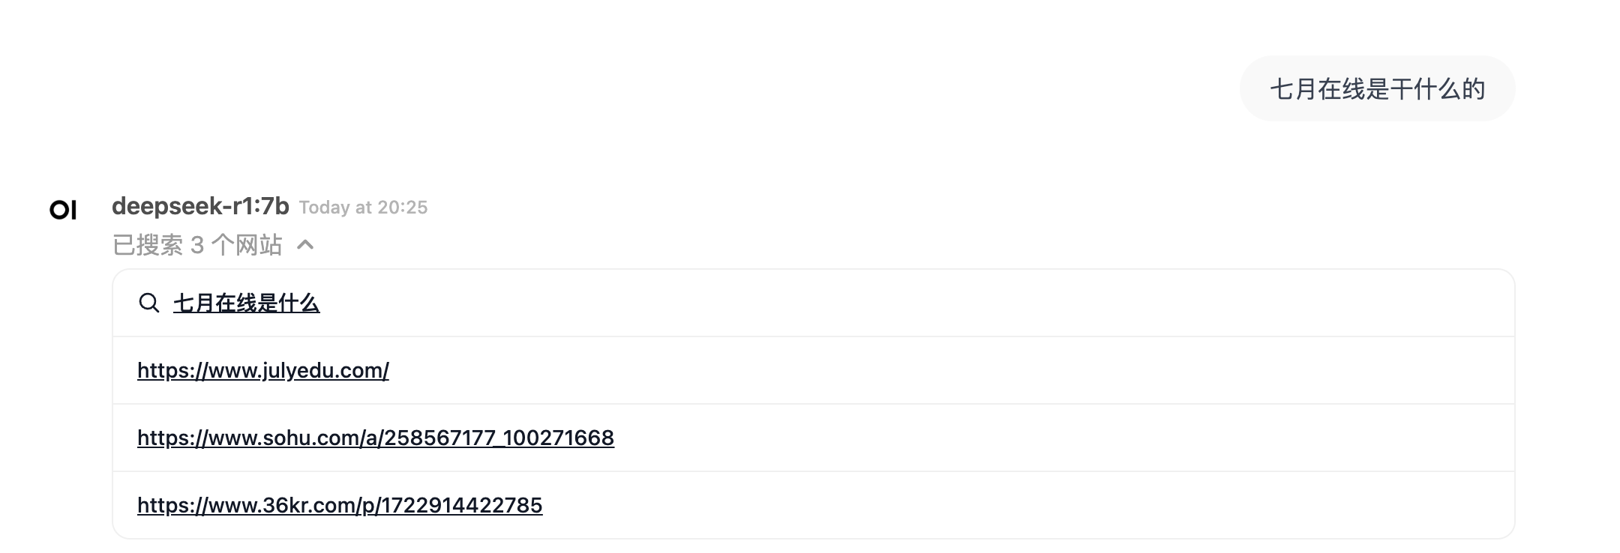The width and height of the screenshot is (1620, 553).
Task: Open the julyedu.com link
Action: pos(263,370)
